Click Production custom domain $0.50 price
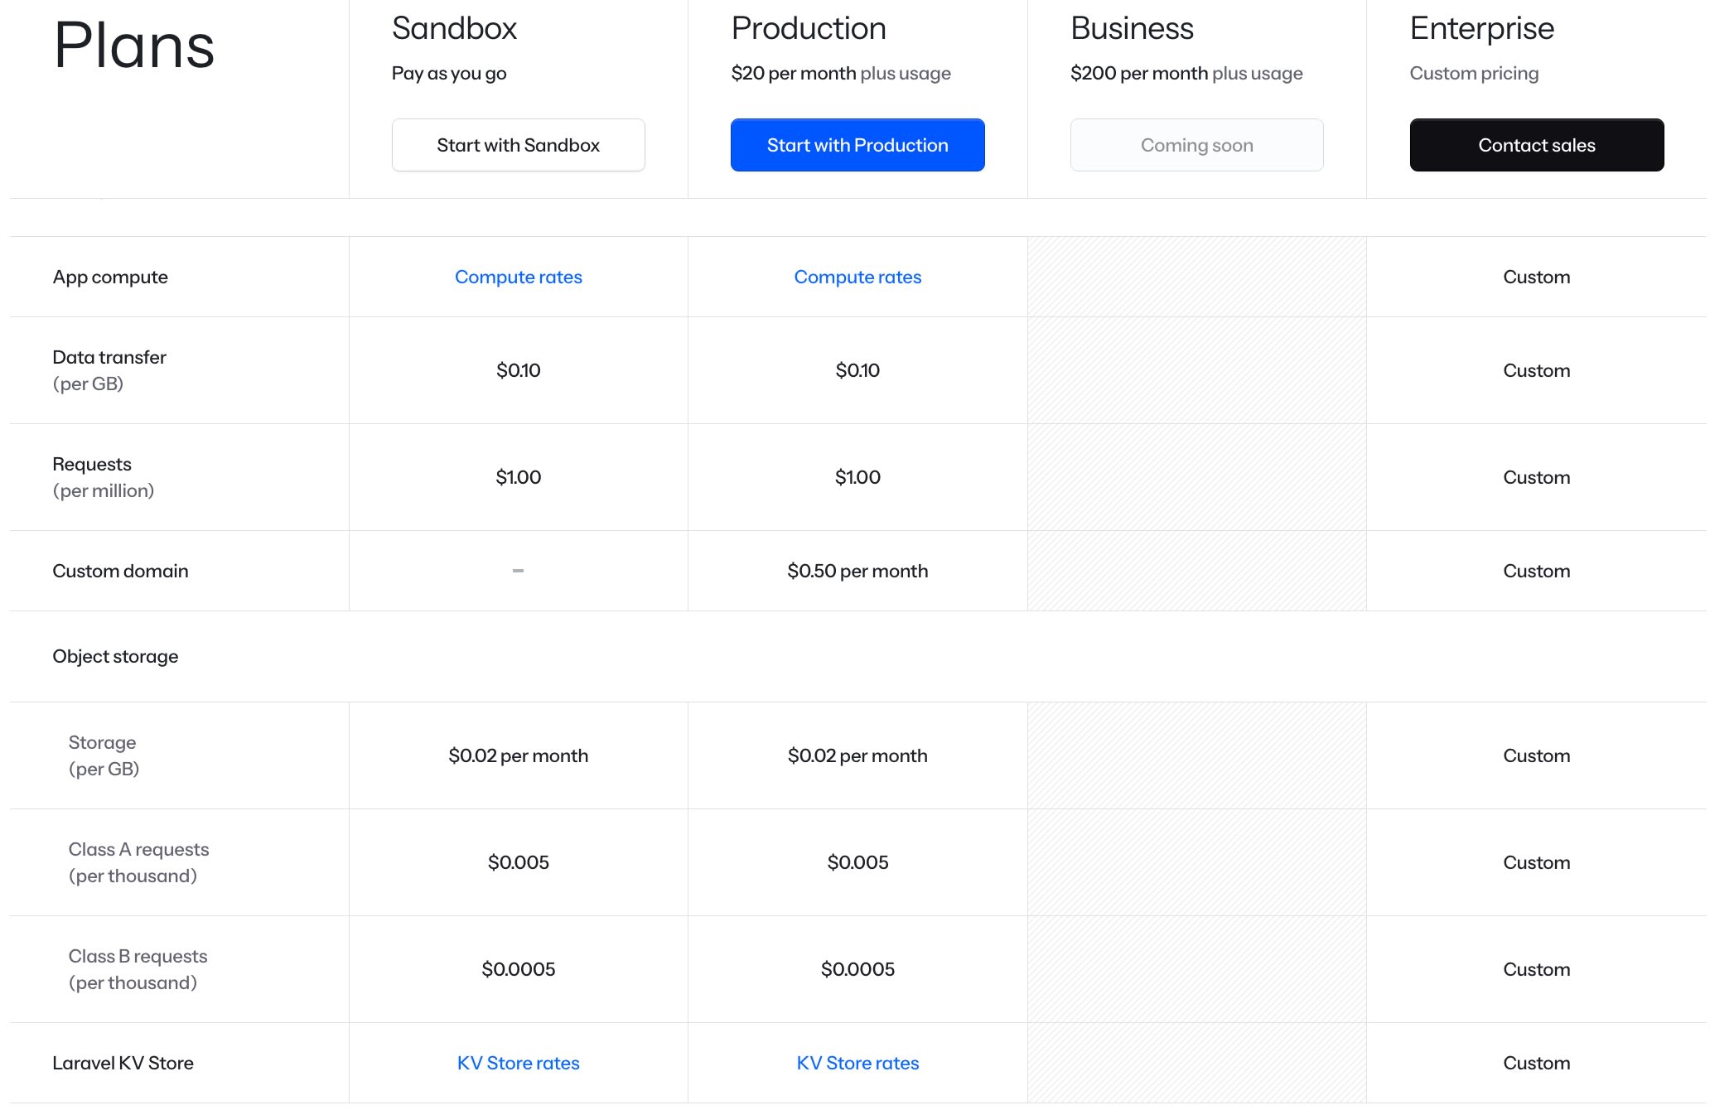This screenshot has width=1710, height=1110. pos(857,571)
